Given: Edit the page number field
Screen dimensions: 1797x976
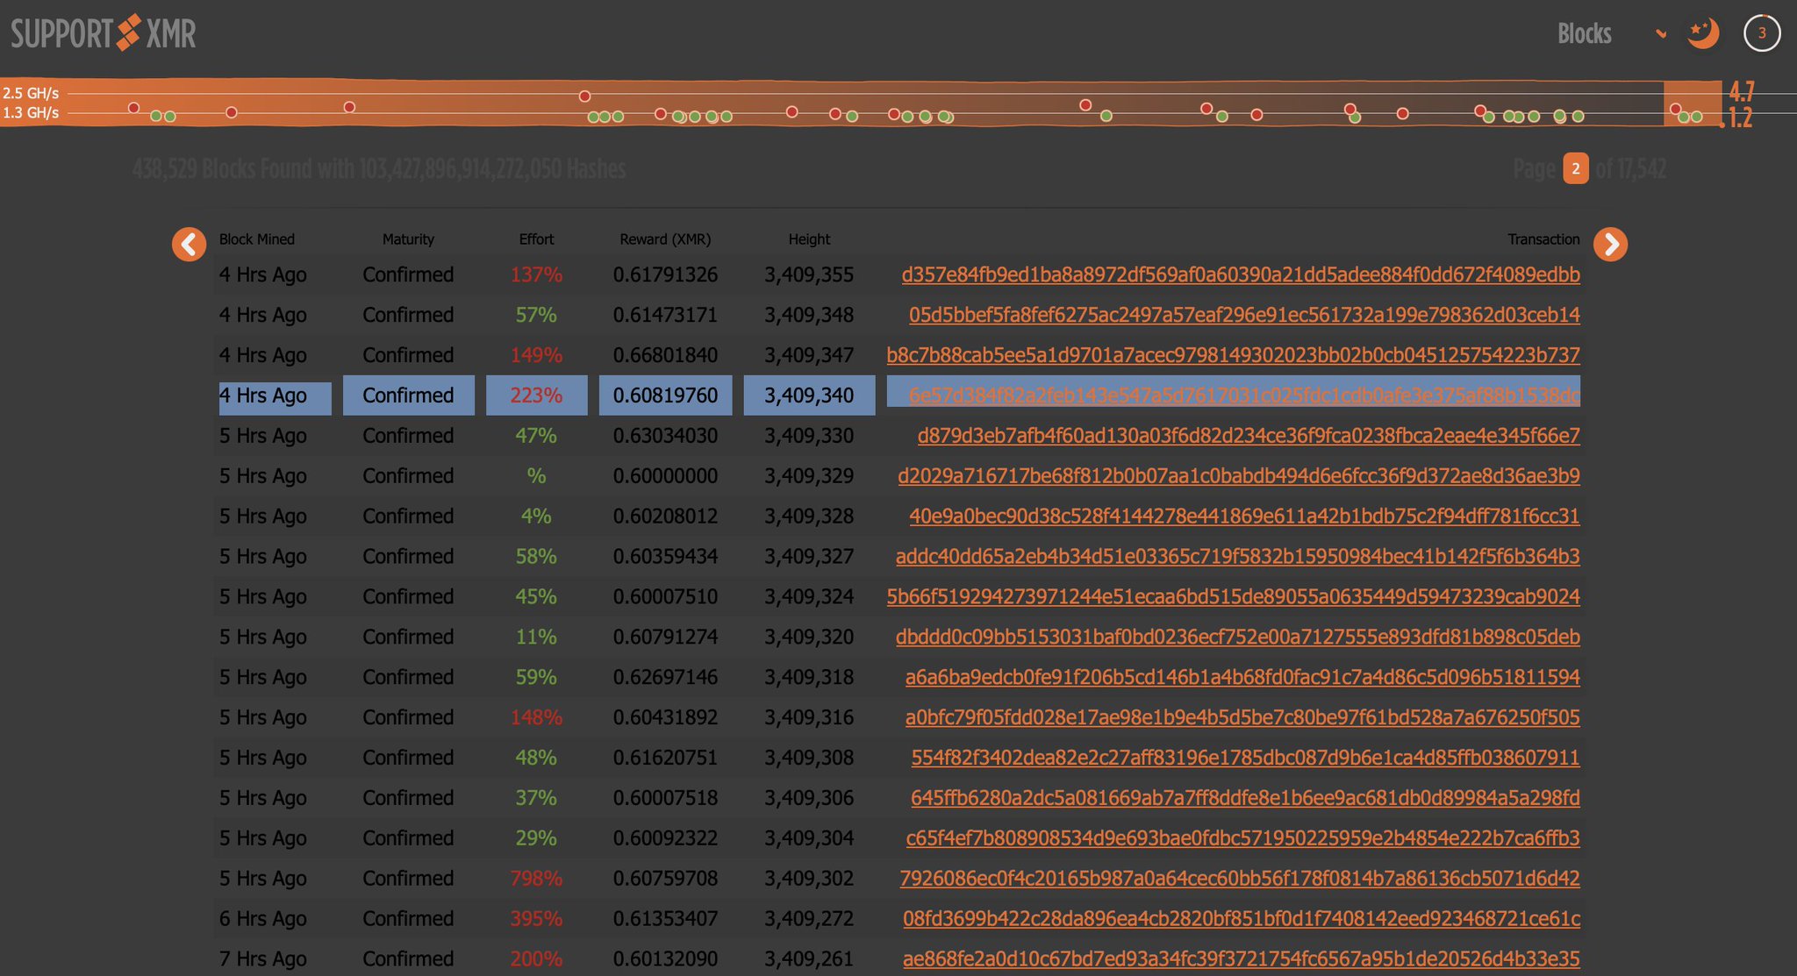Looking at the screenshot, I should (1575, 168).
